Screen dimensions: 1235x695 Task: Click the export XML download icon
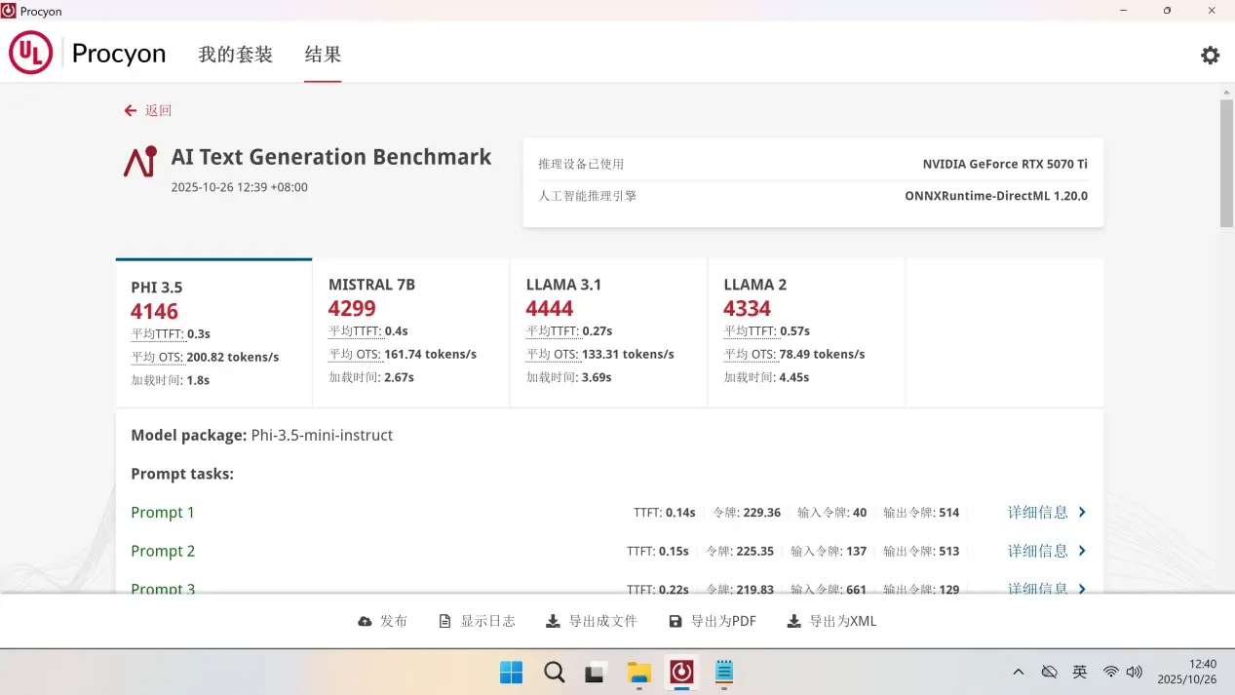[x=793, y=621]
